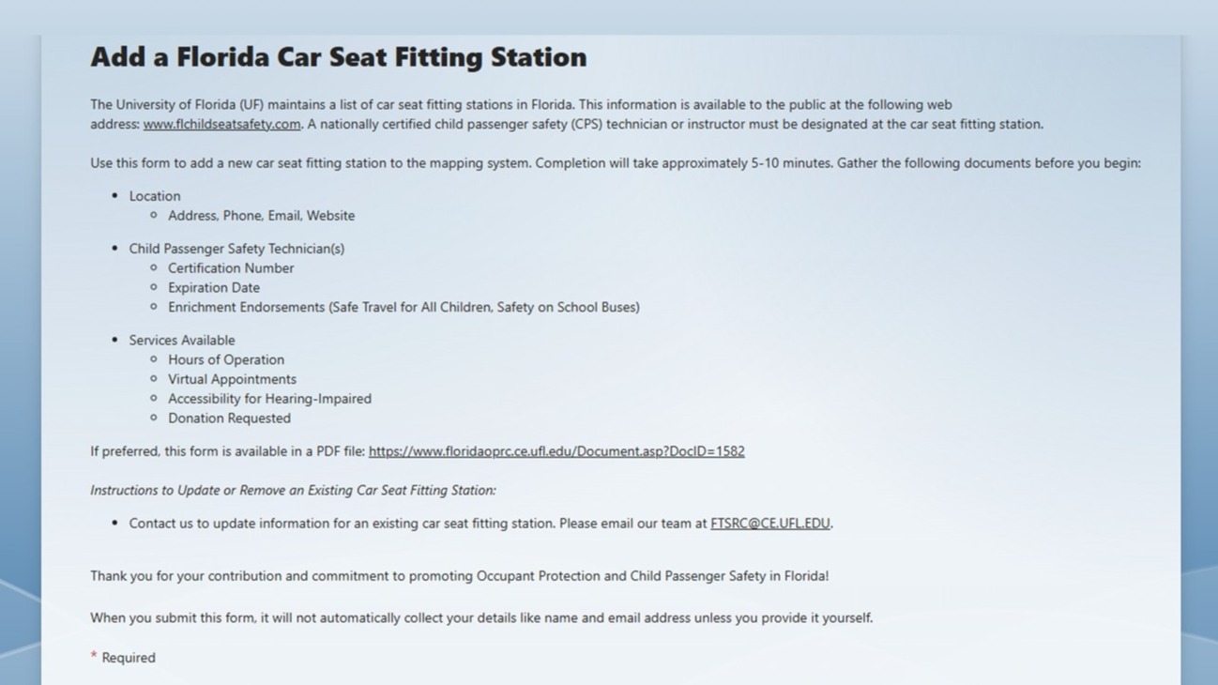Click the "Location" bullet item
The height and width of the screenshot is (685, 1218).
[x=155, y=196]
